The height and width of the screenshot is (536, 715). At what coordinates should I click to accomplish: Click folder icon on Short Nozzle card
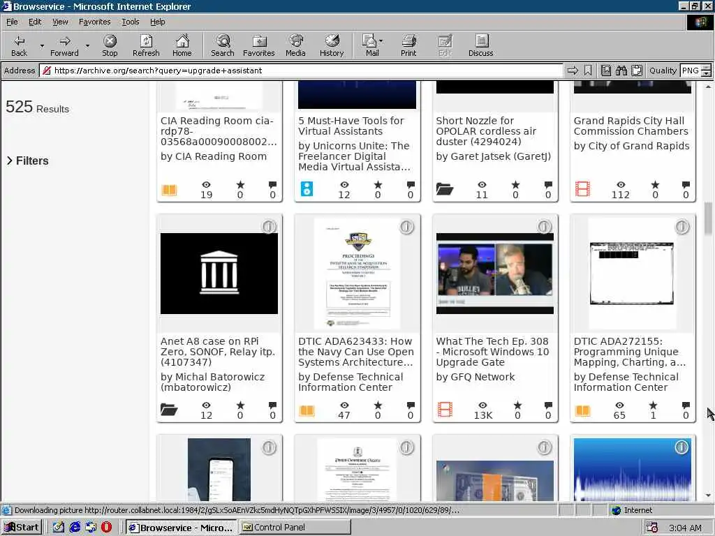point(445,188)
